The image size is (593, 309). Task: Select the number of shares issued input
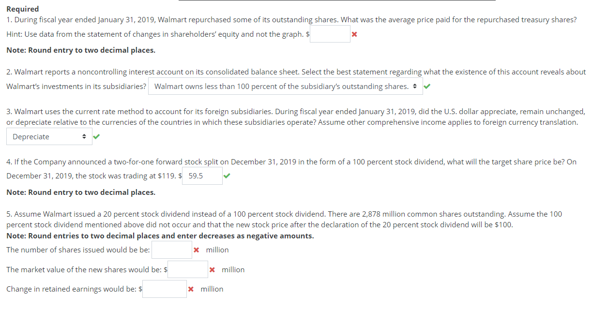pyautogui.click(x=171, y=250)
